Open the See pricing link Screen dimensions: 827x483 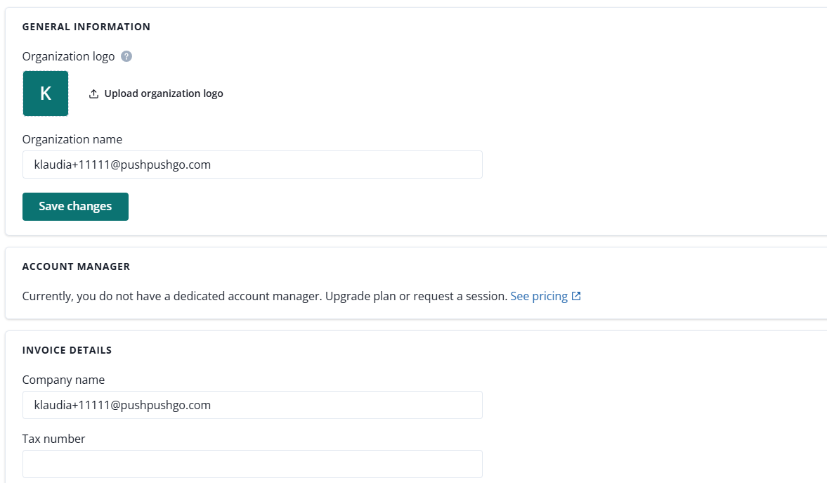(x=539, y=296)
